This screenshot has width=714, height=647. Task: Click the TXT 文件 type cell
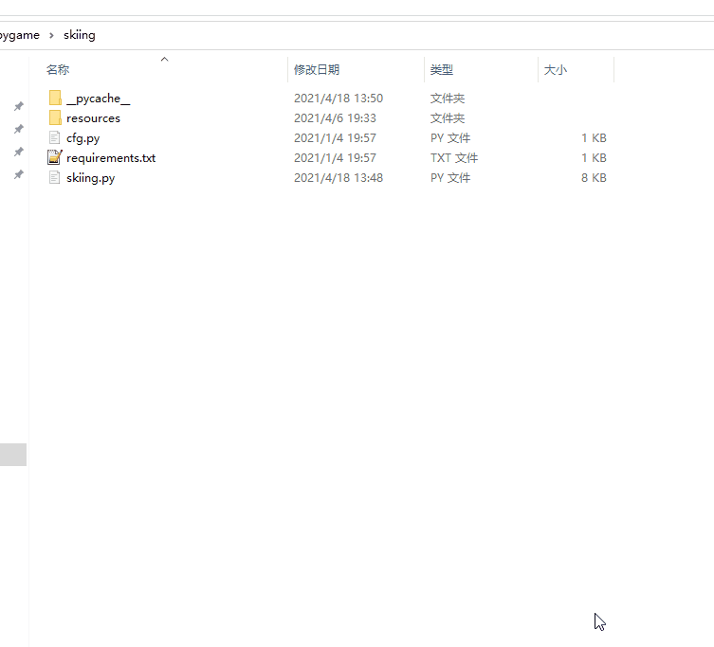[454, 158]
